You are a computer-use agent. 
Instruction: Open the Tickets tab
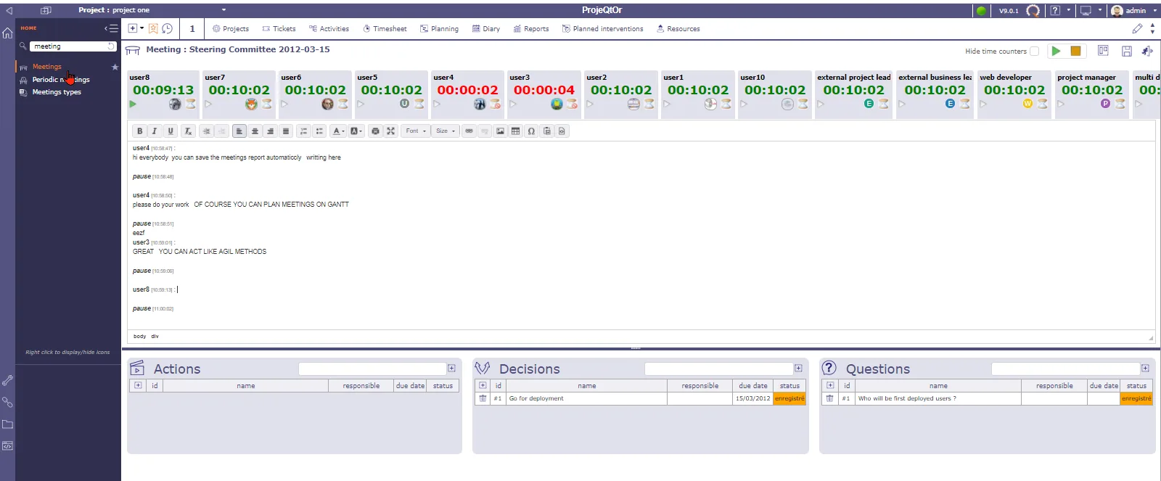[x=279, y=29]
